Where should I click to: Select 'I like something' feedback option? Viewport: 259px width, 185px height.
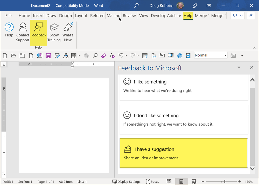click(184, 87)
